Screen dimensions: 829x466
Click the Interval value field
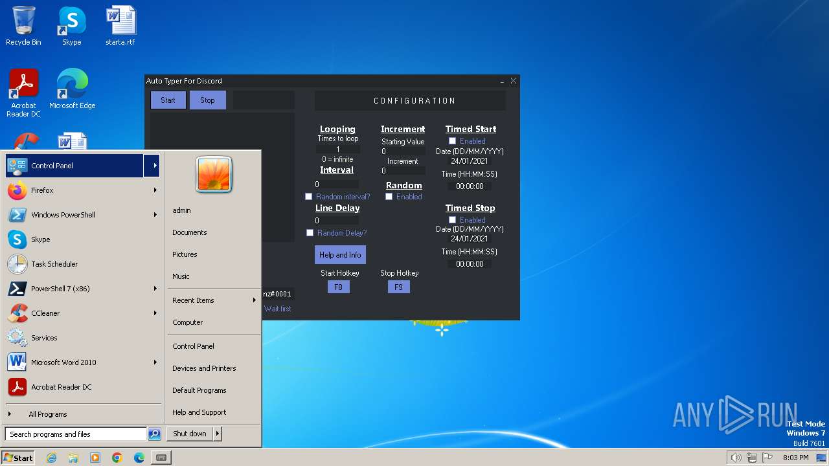click(x=336, y=184)
